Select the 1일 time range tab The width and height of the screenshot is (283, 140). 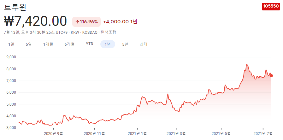click(x=11, y=44)
